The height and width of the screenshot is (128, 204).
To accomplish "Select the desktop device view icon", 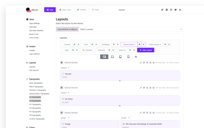I will coord(104,57).
